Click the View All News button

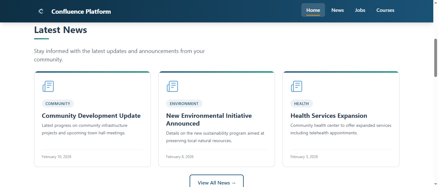pos(216,183)
